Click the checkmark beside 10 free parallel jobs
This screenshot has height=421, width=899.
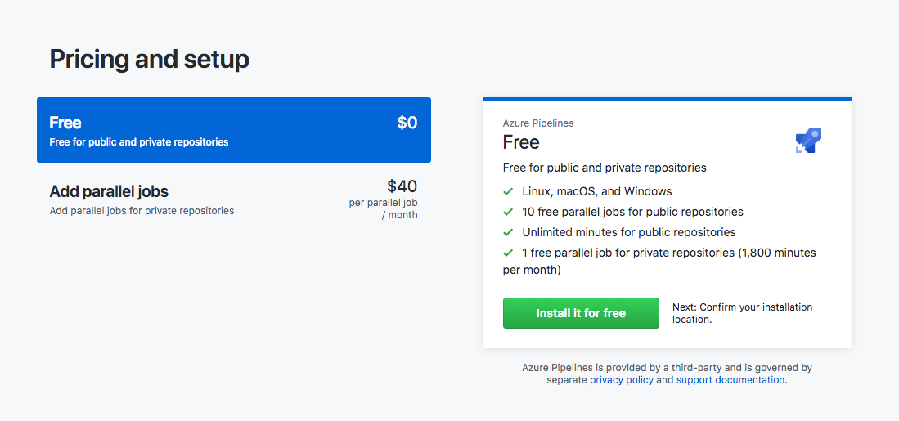508,212
